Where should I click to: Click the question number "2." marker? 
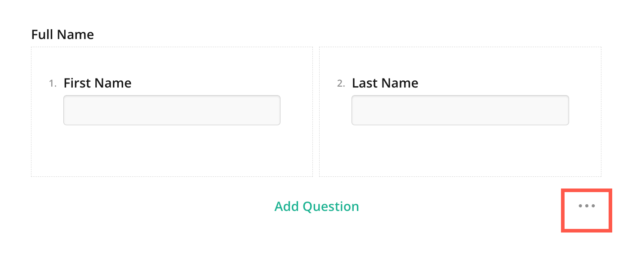pyautogui.click(x=341, y=83)
